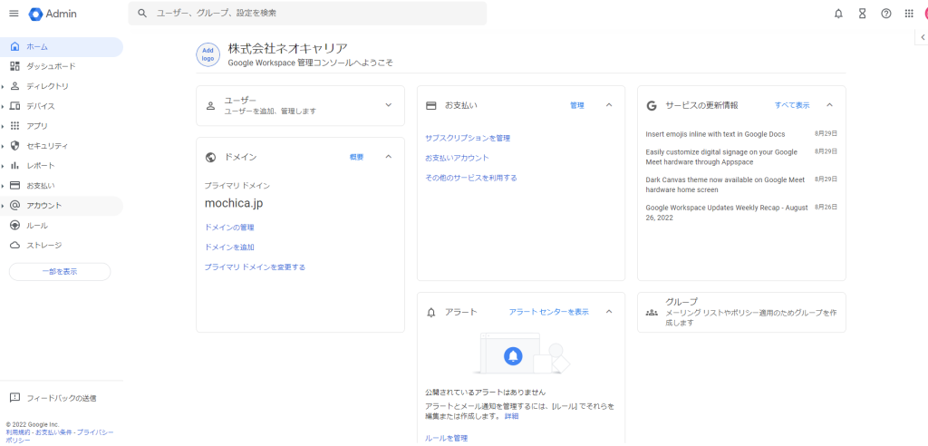Click the サブスクリプションを管理 link
This screenshot has width=928, height=446.
tap(468, 138)
